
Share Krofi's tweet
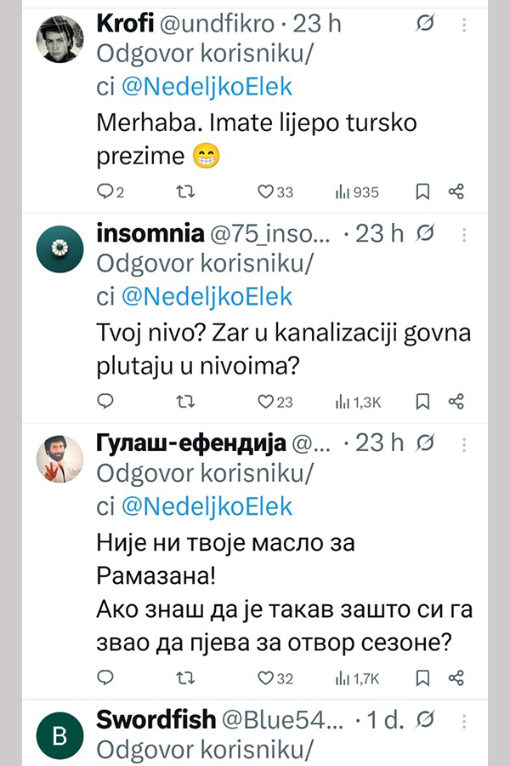[x=456, y=191]
